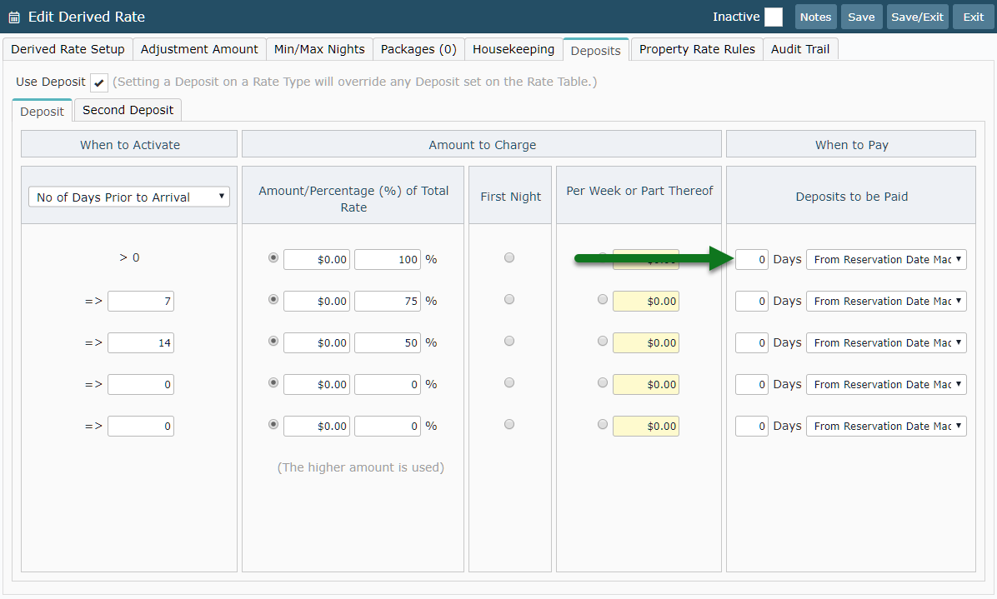The image size is (997, 599).
Task: Open the Packages (0) tab
Action: [x=418, y=49]
